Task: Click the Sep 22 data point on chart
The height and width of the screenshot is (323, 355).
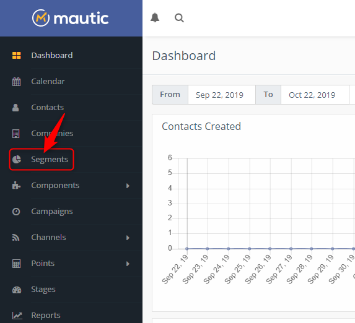Action: [186, 249]
